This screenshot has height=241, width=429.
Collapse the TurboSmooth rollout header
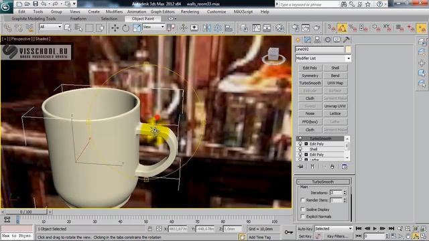pos(323,181)
